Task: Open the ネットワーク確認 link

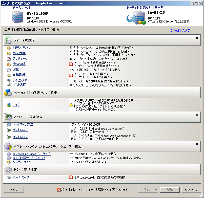Action: coord(23,125)
